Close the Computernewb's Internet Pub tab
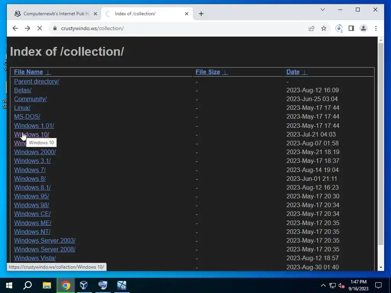The image size is (391, 293). (95, 14)
